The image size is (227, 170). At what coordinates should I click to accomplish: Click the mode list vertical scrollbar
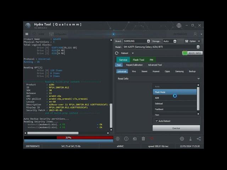pyautogui.click(x=198, y=99)
